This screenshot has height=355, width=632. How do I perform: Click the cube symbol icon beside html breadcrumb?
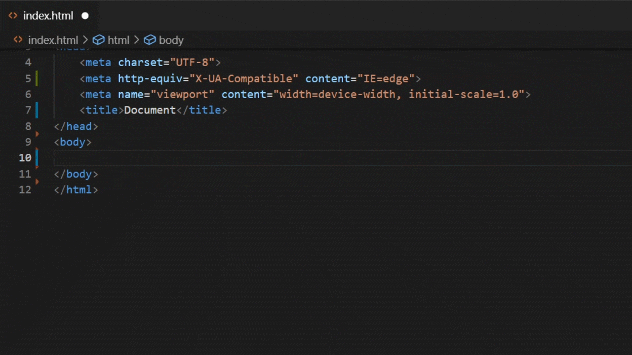point(99,40)
